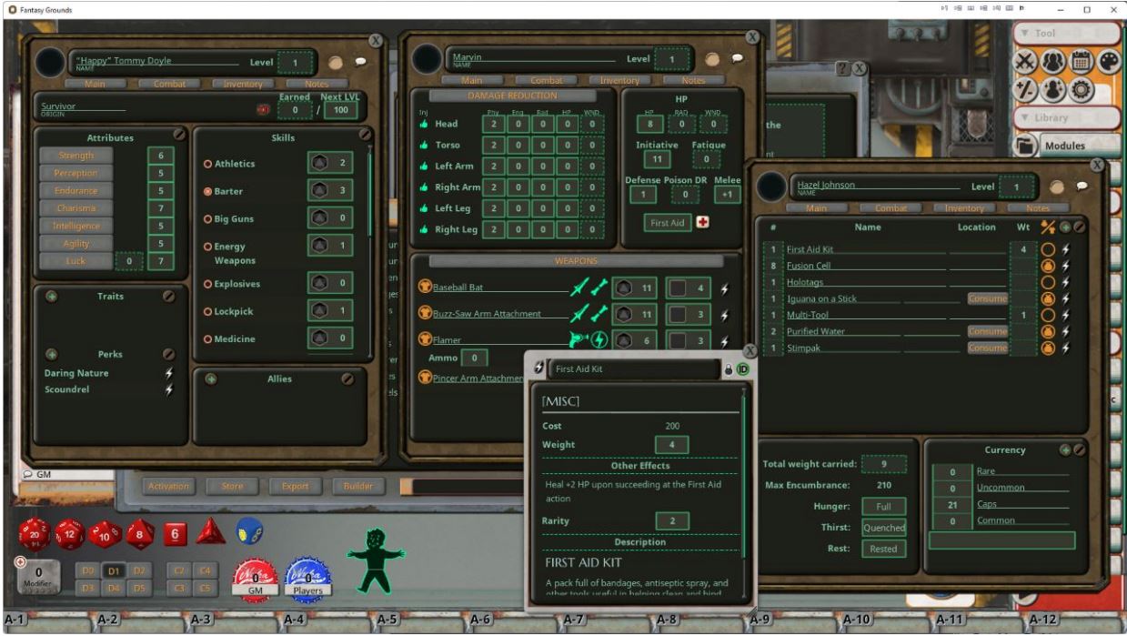Click the tan color circle beside Hazel Johnson's chat bubble

(1056, 188)
